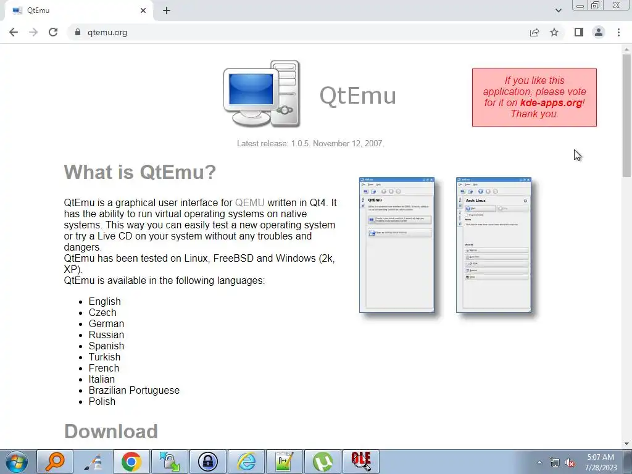Launch Internet Explorer from taskbar
The width and height of the screenshot is (632, 474).
coord(246,462)
